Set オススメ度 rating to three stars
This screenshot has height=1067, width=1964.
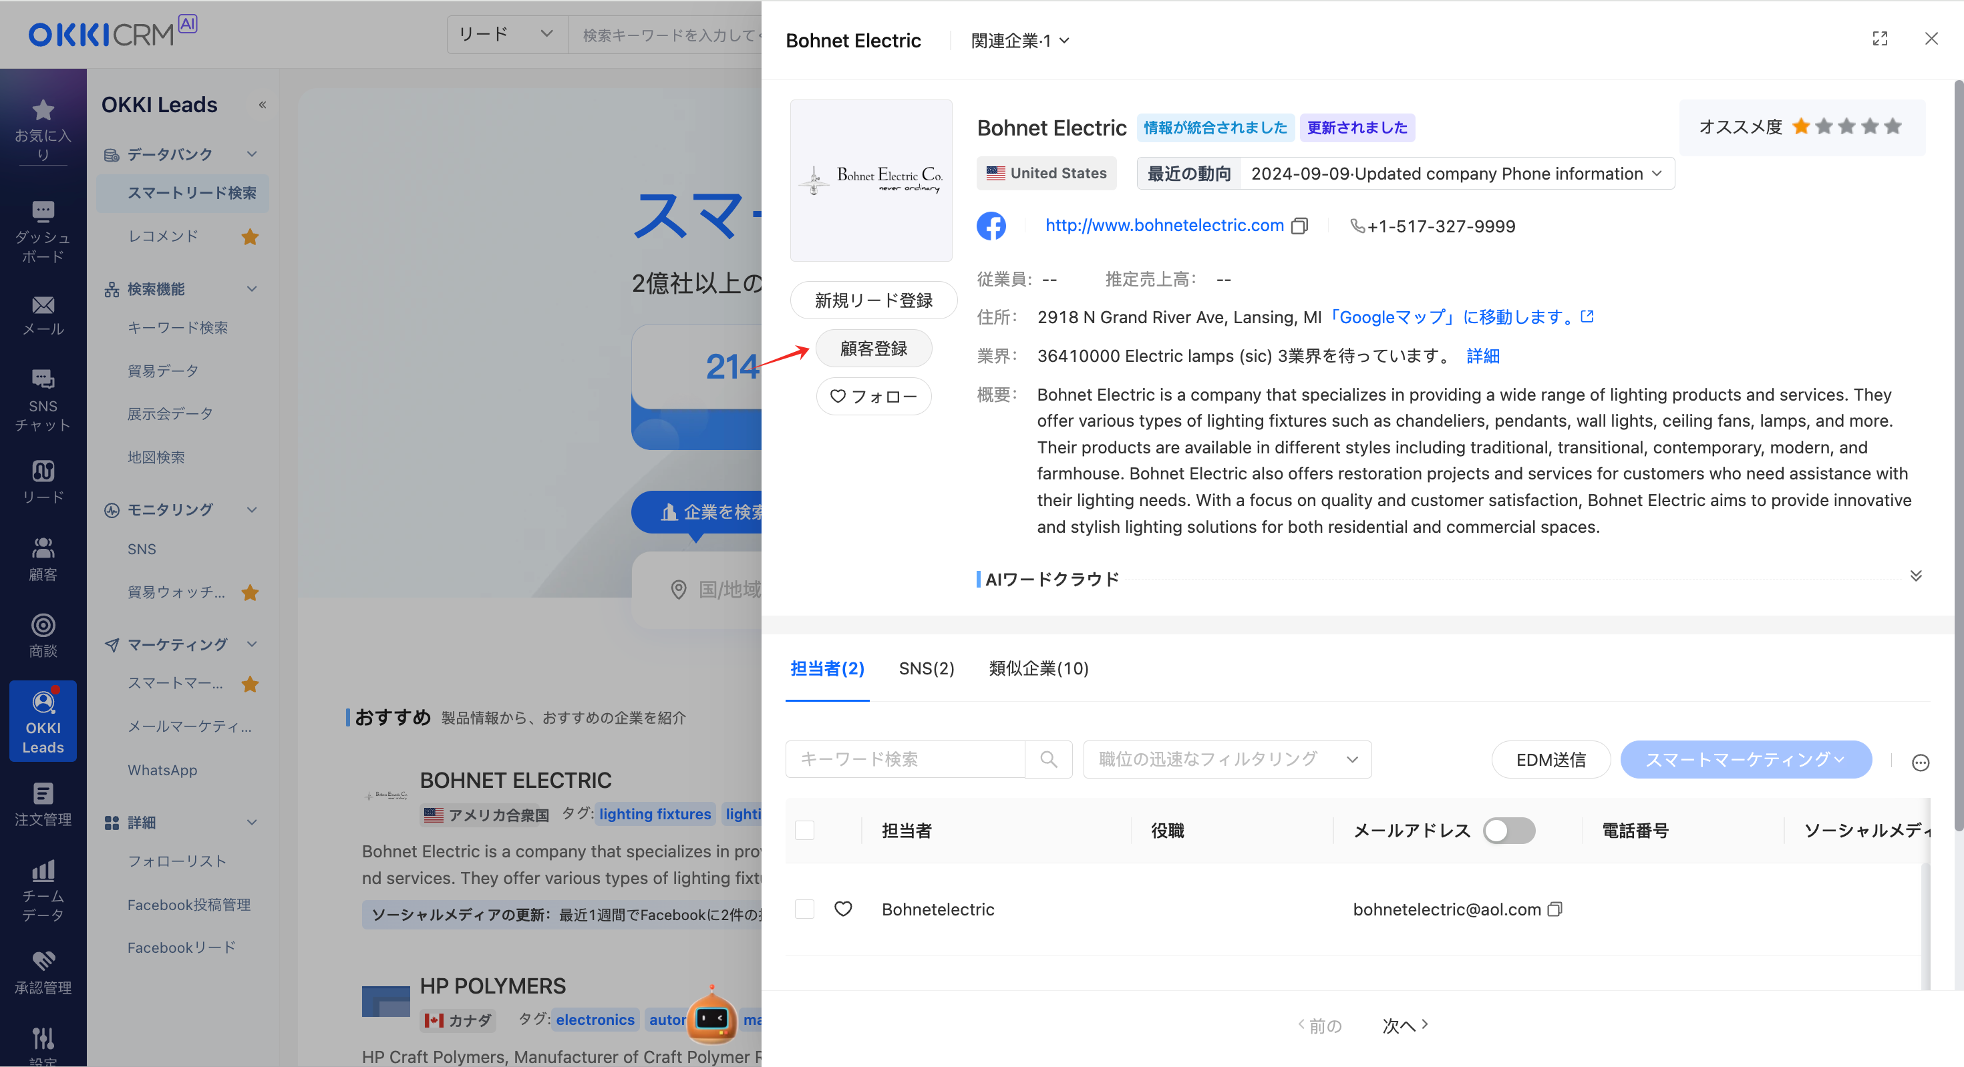(1847, 126)
